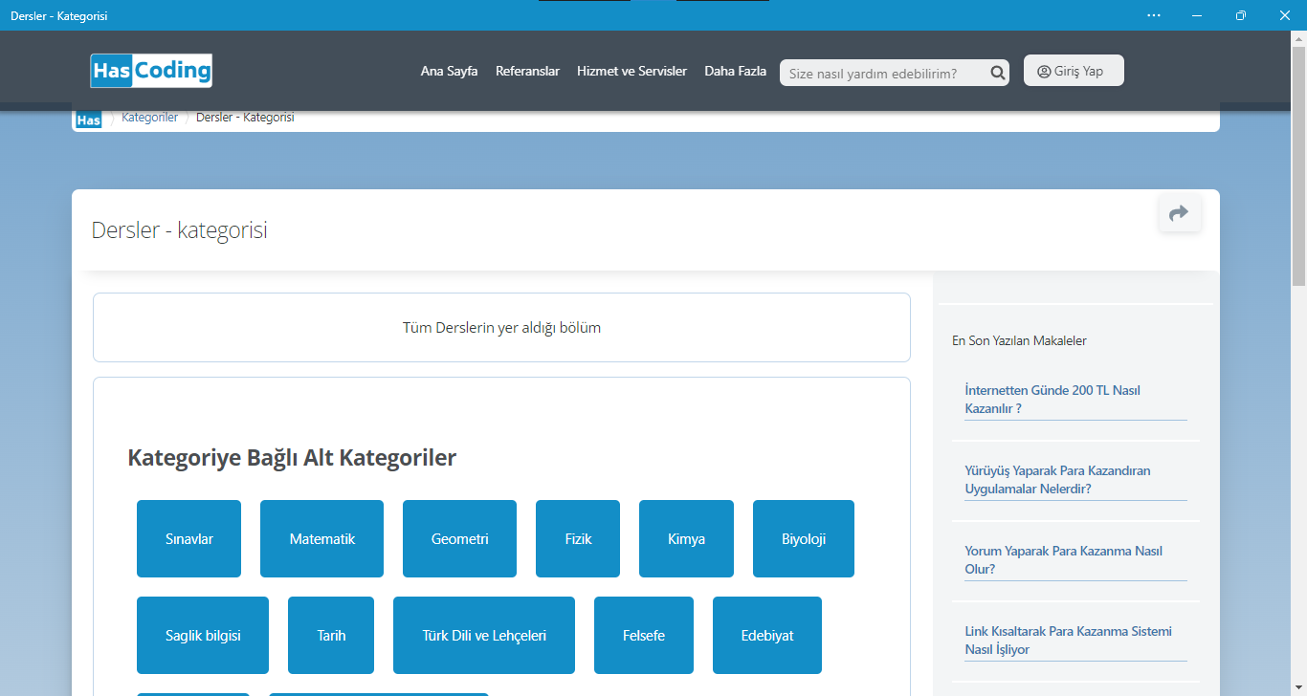The width and height of the screenshot is (1307, 696).
Task: Maximize or restore the window
Action: click(1241, 15)
